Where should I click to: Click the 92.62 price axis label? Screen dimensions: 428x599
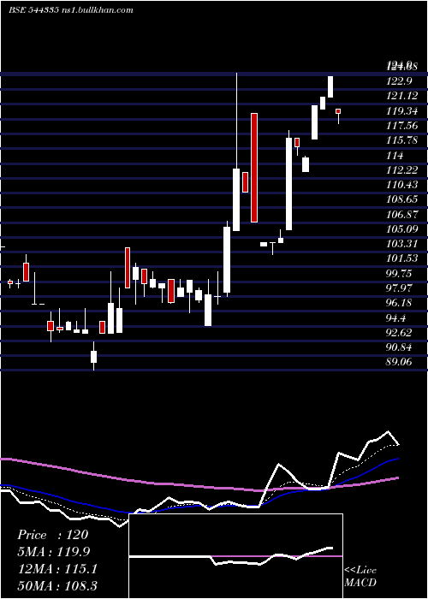[399, 333]
